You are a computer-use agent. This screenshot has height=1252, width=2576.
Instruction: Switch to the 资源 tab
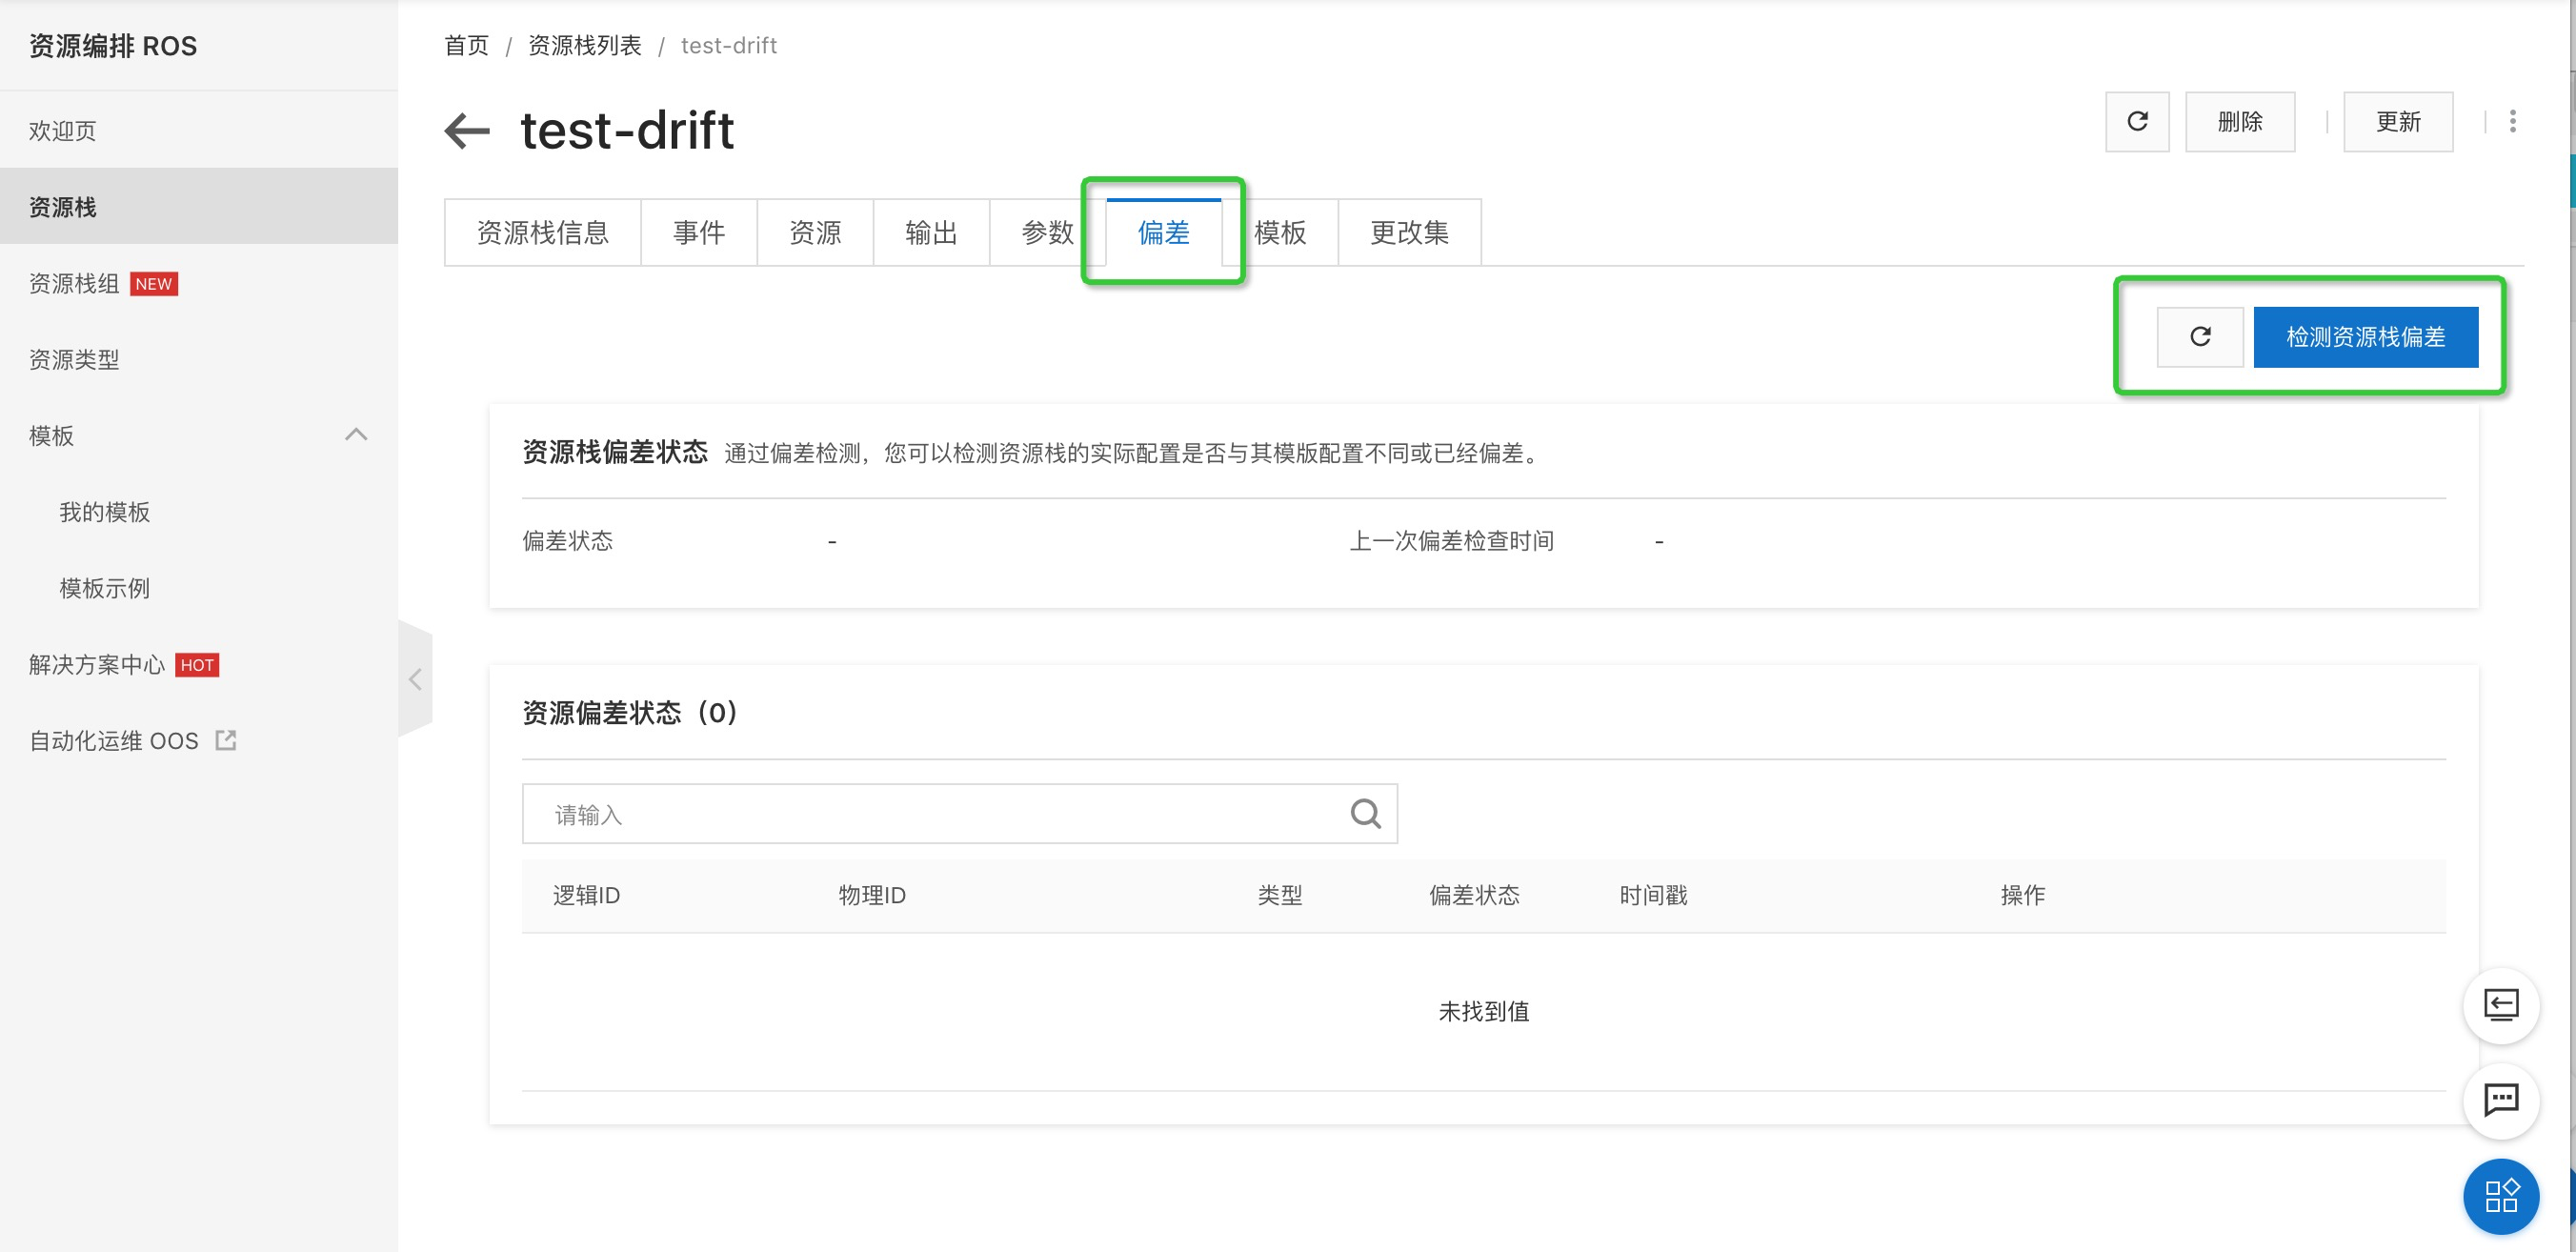pyautogui.click(x=815, y=233)
